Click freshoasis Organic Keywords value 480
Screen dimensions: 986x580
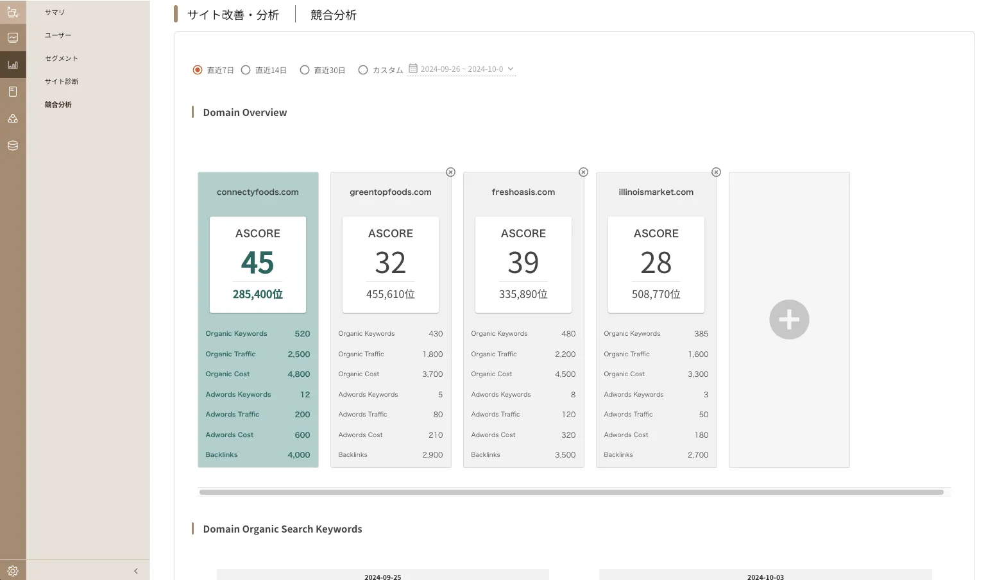tap(568, 334)
